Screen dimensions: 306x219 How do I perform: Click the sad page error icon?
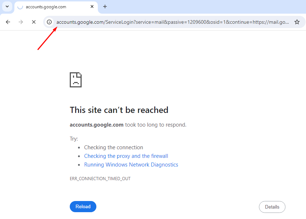click(x=75, y=79)
